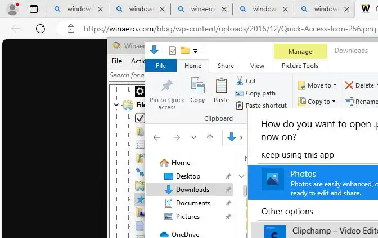The image size is (378, 238).
Task: Open recent locations dropdown chevron
Action: coord(193,138)
